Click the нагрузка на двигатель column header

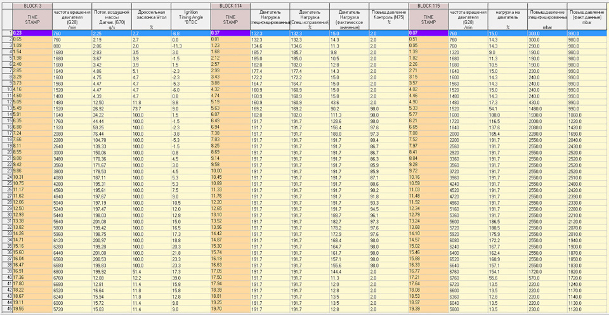click(507, 20)
